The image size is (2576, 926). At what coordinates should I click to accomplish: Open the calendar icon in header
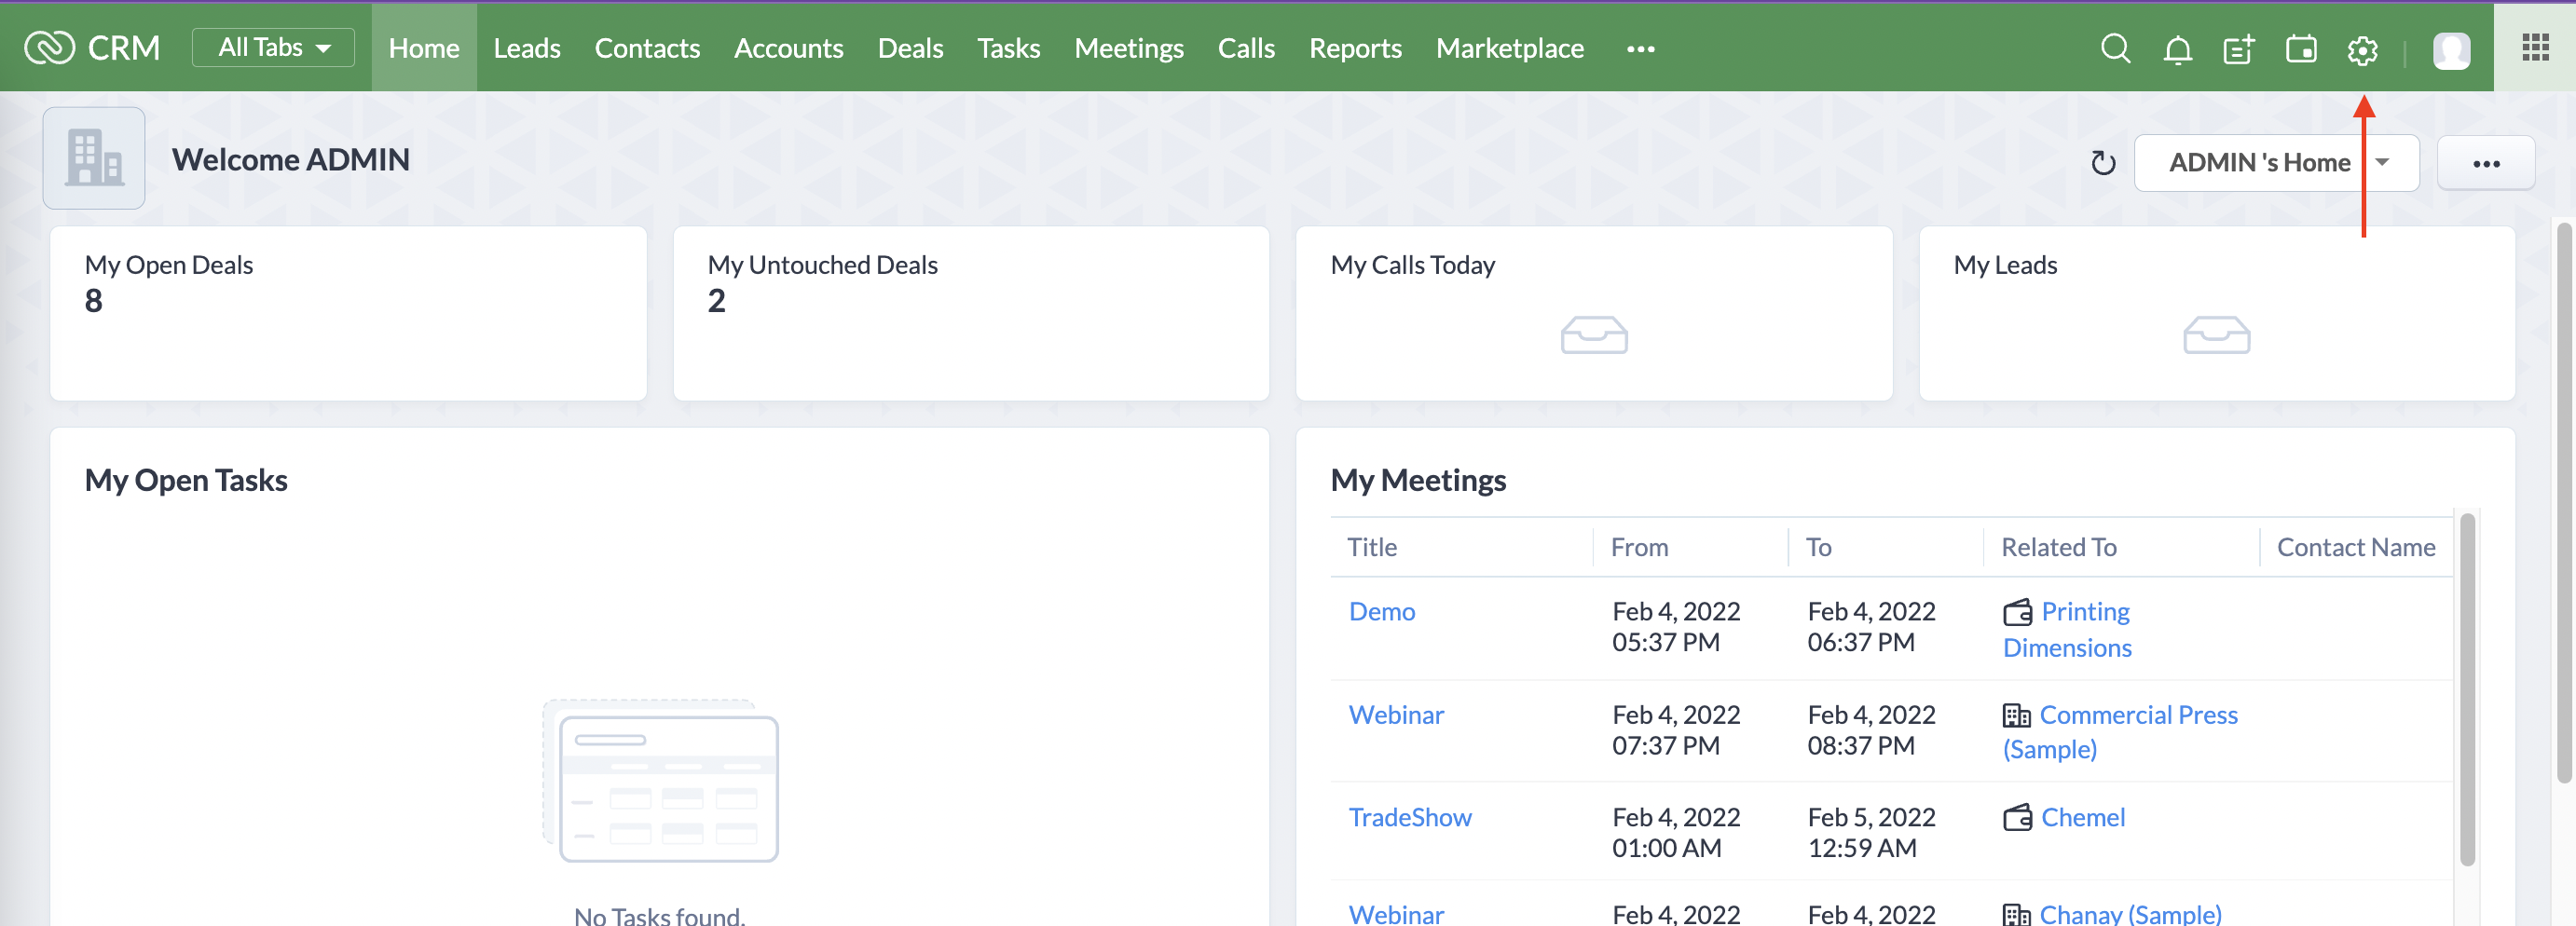click(x=2300, y=49)
